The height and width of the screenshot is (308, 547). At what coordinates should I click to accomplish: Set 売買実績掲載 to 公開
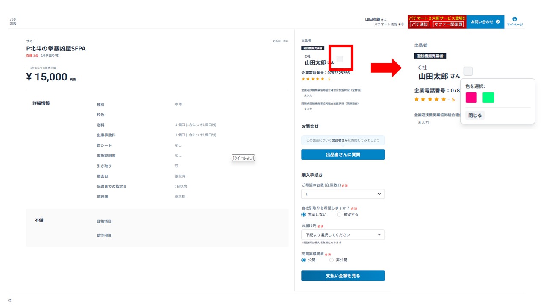(304, 260)
